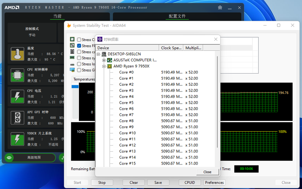Open the CPUID panel button

(189, 183)
